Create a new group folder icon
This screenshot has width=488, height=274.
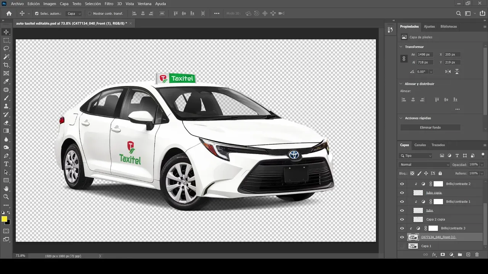[460, 255]
